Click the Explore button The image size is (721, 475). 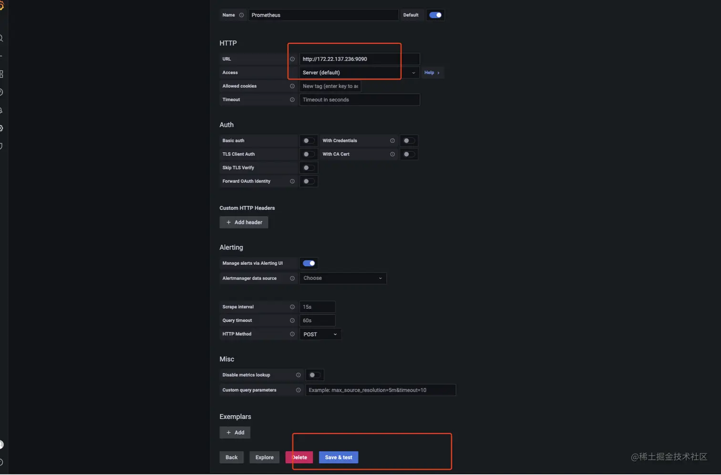264,457
